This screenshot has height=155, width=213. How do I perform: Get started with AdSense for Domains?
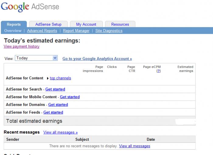tap(58, 105)
